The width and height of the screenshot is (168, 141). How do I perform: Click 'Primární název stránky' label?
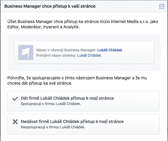pos(56,55)
